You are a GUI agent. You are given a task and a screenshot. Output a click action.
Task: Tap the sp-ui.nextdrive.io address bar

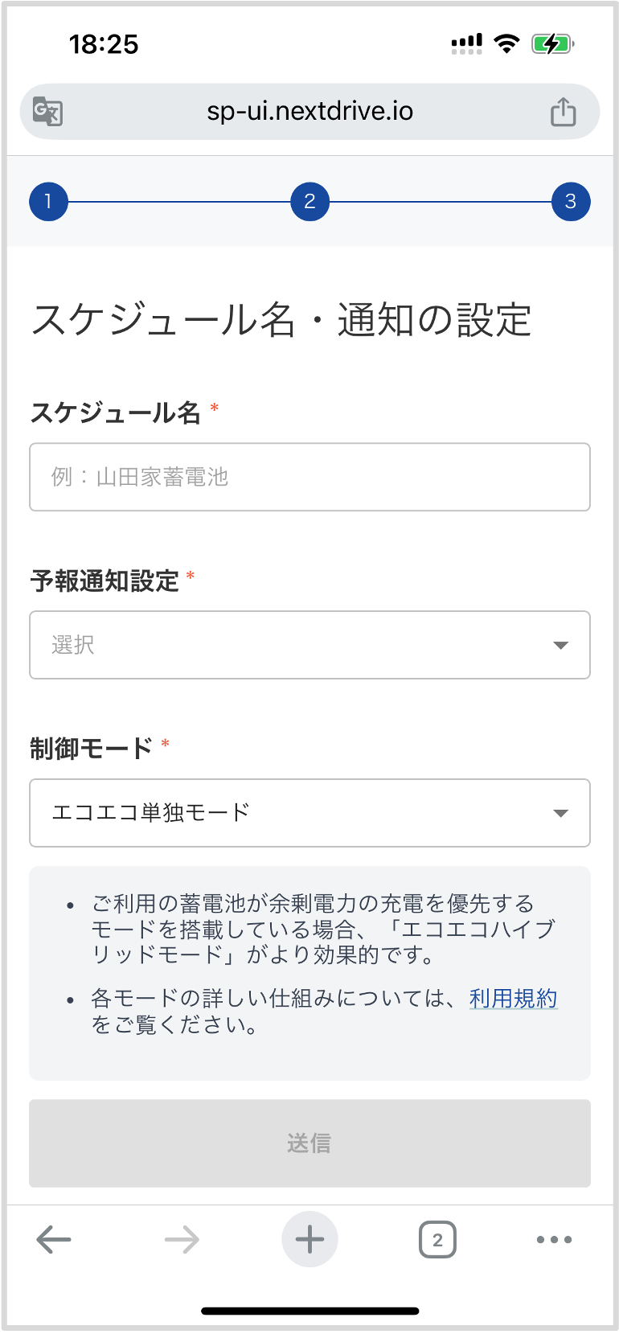[309, 112]
